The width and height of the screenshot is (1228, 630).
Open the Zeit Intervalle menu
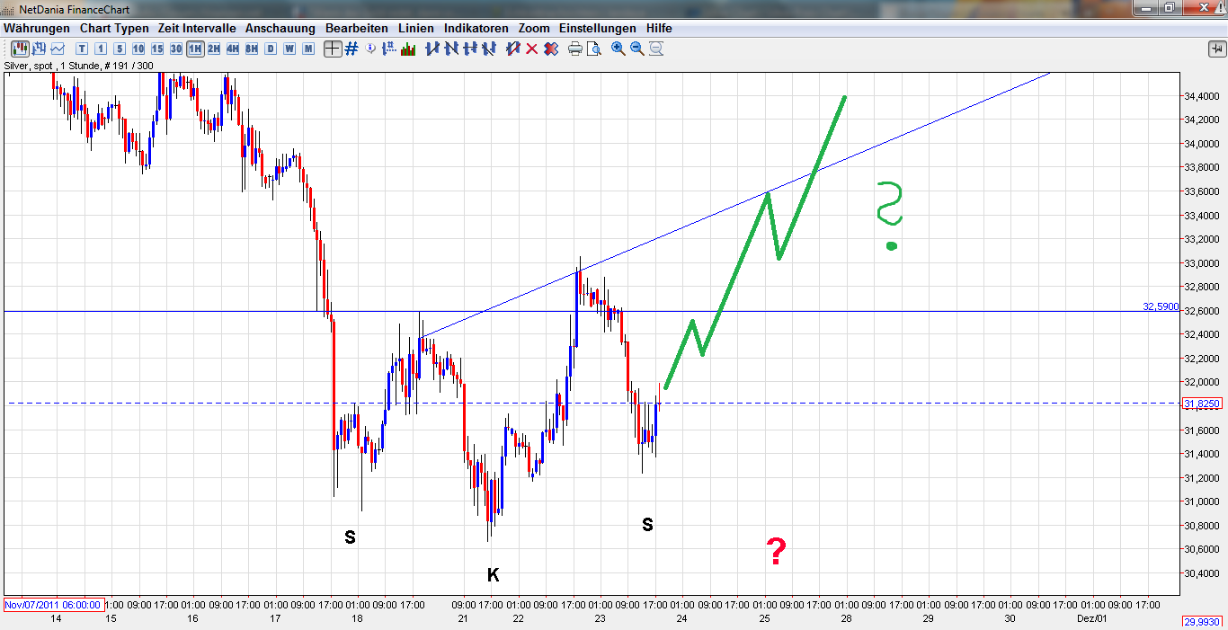(x=196, y=28)
